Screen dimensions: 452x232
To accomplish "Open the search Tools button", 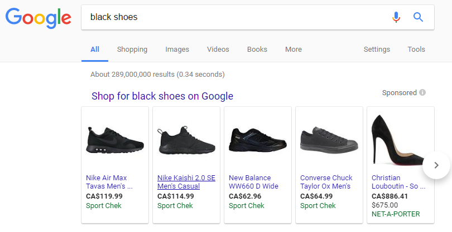I will click(x=416, y=50).
